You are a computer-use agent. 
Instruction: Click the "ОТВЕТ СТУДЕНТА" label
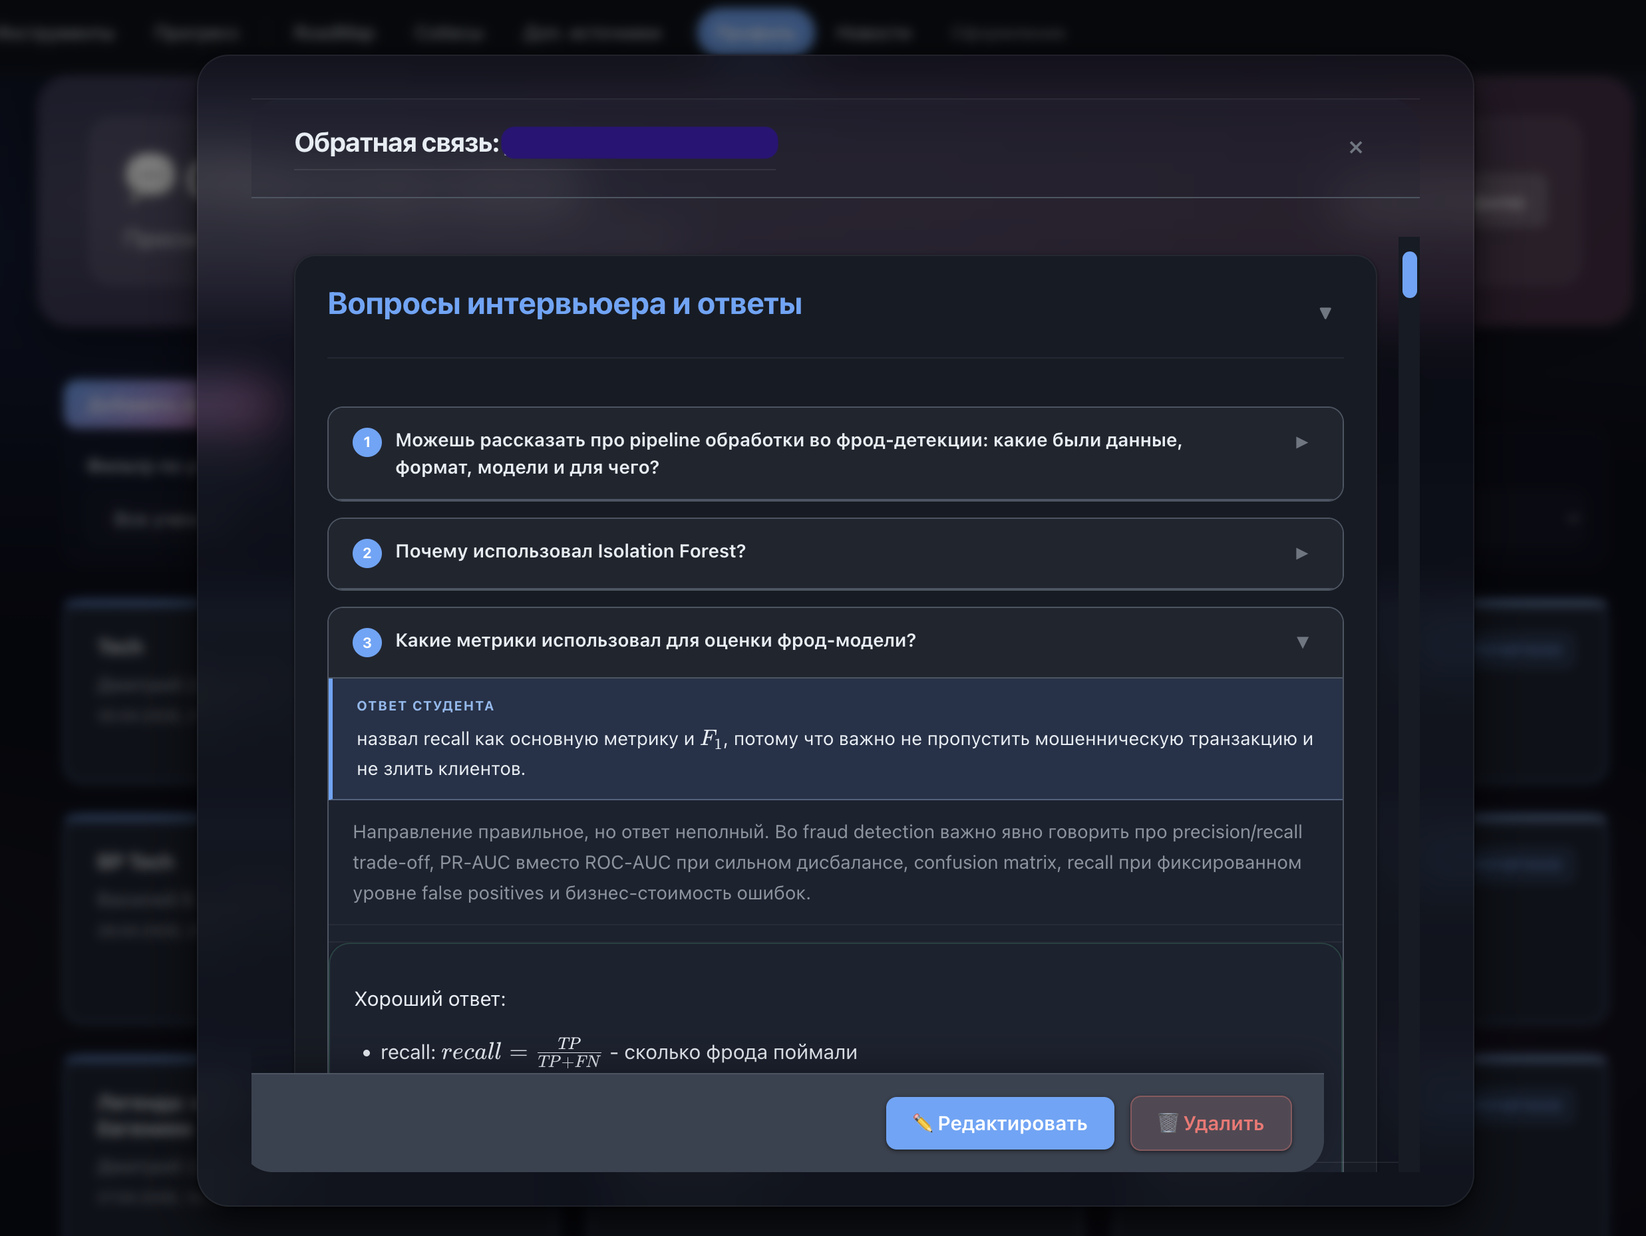pos(425,705)
